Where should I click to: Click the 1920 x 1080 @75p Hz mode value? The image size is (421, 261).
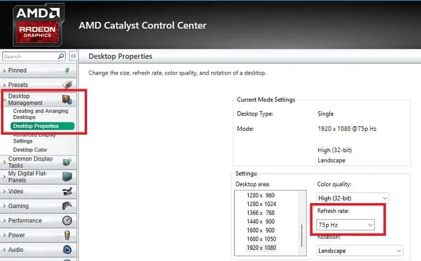[347, 129]
